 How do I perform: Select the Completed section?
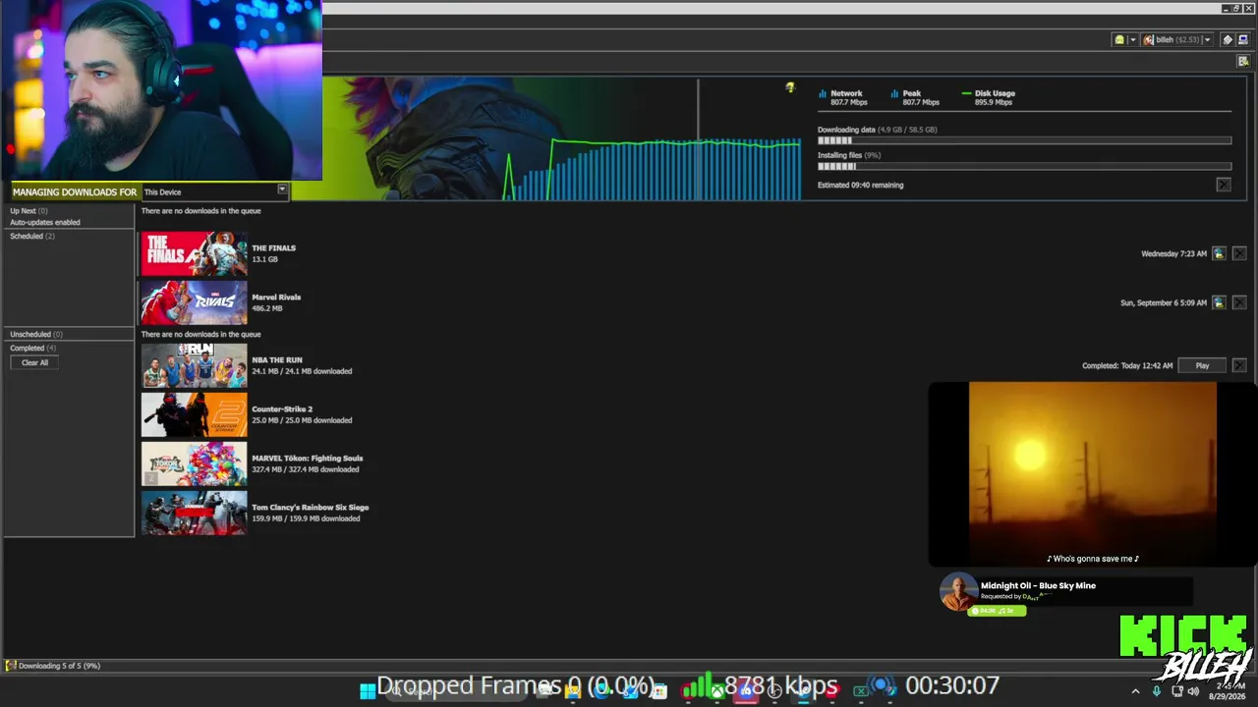pos(32,349)
